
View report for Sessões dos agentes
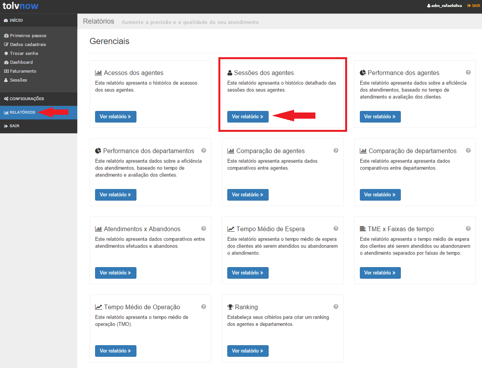[248, 117]
